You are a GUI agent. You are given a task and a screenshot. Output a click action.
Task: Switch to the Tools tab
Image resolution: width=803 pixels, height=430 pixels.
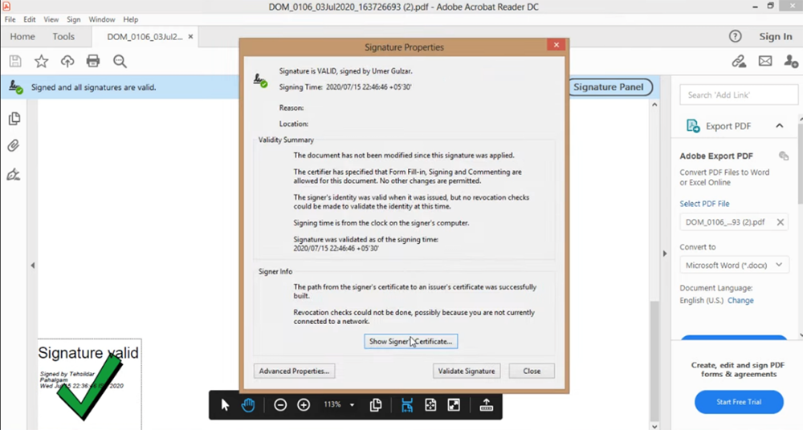(63, 36)
